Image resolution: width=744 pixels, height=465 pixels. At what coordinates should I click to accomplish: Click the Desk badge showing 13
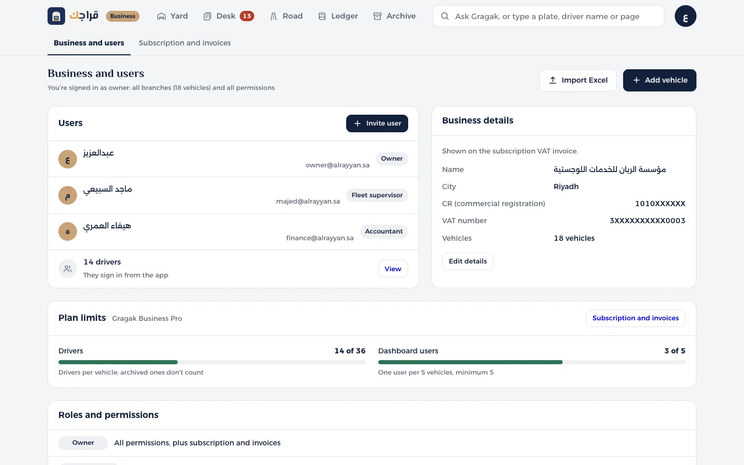point(247,16)
